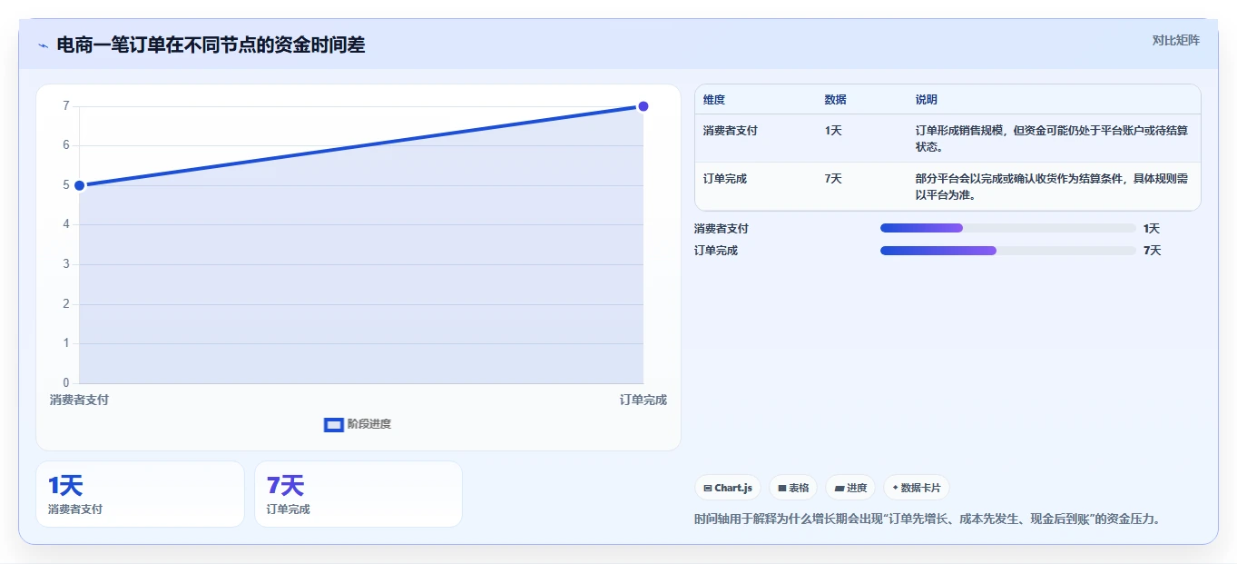Click the 订单完成 progress bar
The image size is (1237, 564).
(1008, 250)
